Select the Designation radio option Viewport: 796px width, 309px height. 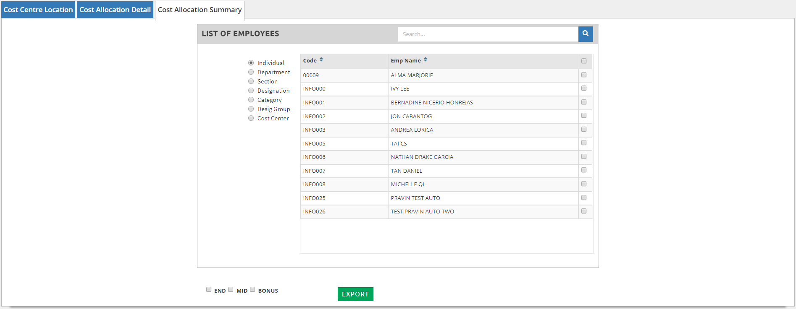tap(251, 91)
